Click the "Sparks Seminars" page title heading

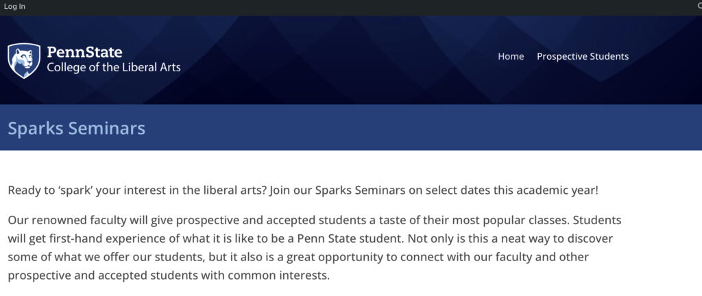[77, 128]
